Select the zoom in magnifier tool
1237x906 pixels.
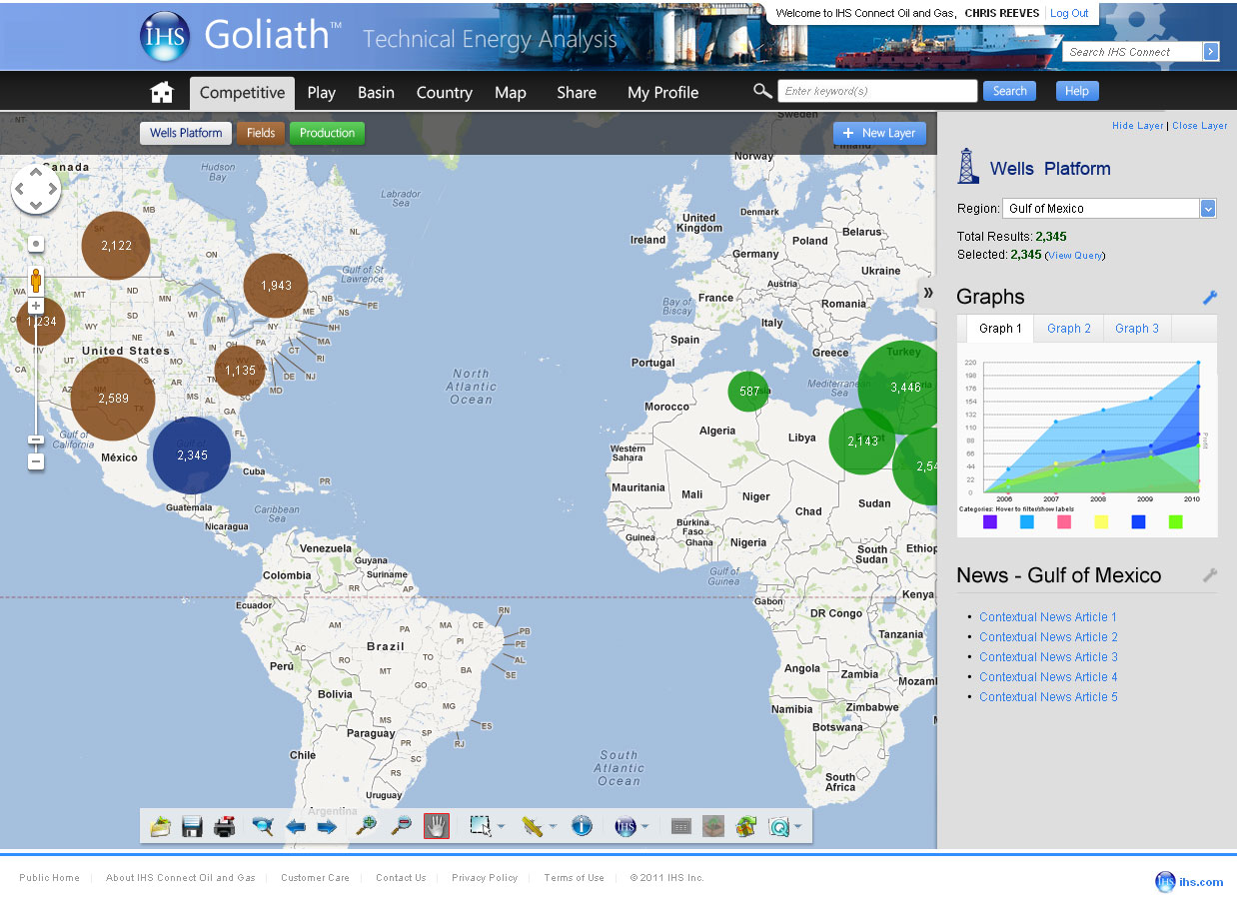[x=367, y=826]
